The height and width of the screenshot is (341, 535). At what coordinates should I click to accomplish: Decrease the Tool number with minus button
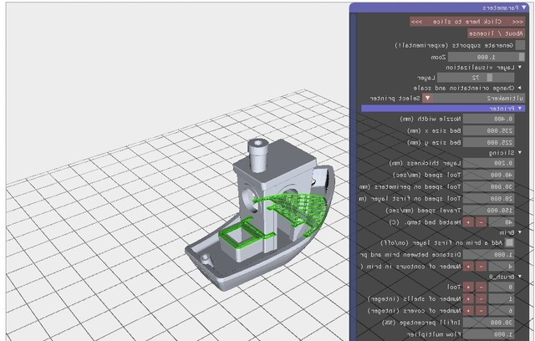pos(481,287)
